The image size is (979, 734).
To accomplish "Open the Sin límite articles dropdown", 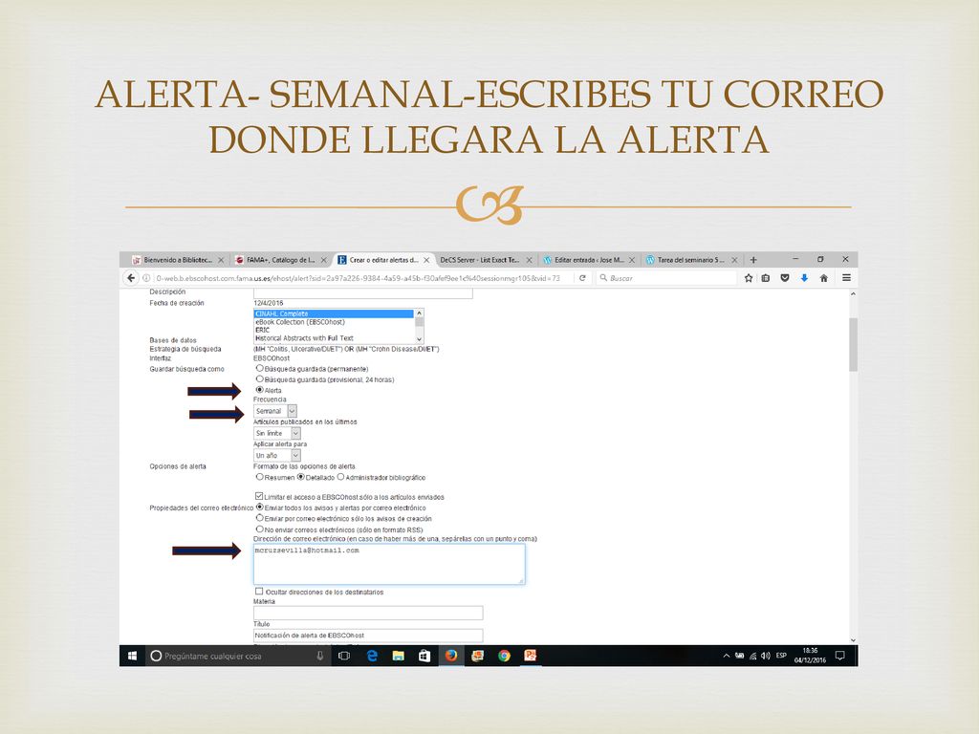I will [x=277, y=433].
